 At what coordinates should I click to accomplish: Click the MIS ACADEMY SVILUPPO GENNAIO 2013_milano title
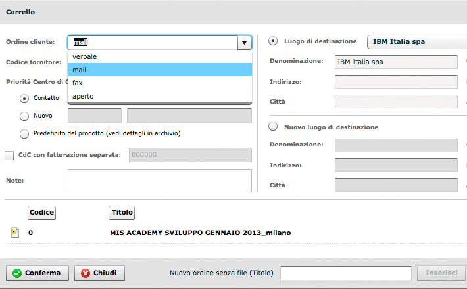[x=201, y=233]
